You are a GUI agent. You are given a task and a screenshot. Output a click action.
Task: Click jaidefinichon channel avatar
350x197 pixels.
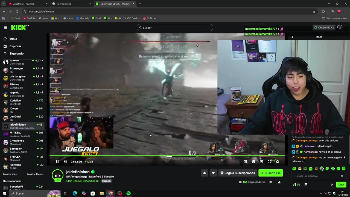click(x=57, y=175)
